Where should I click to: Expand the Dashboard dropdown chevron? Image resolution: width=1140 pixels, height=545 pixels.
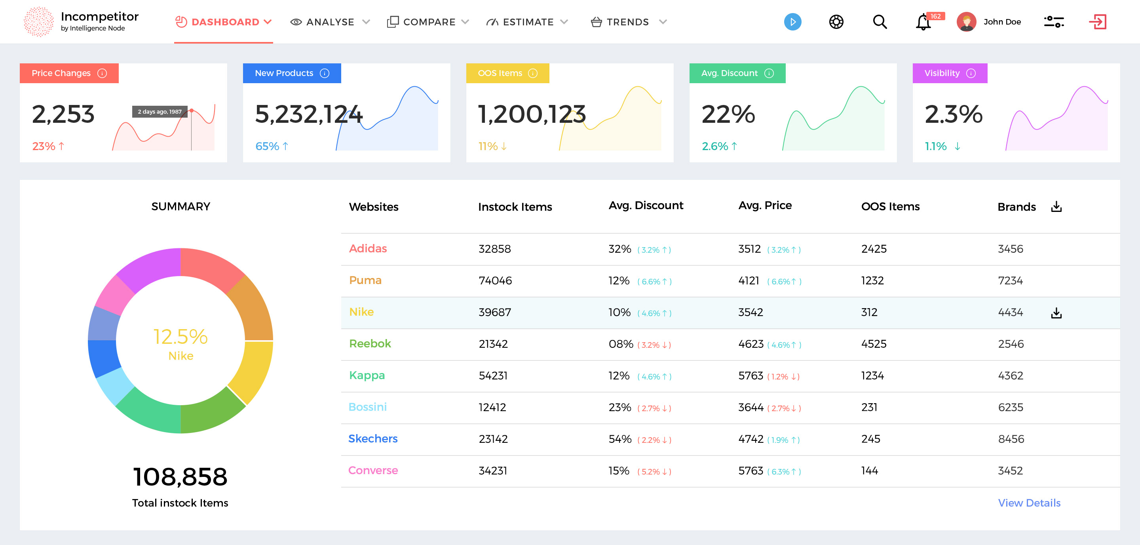coord(267,22)
